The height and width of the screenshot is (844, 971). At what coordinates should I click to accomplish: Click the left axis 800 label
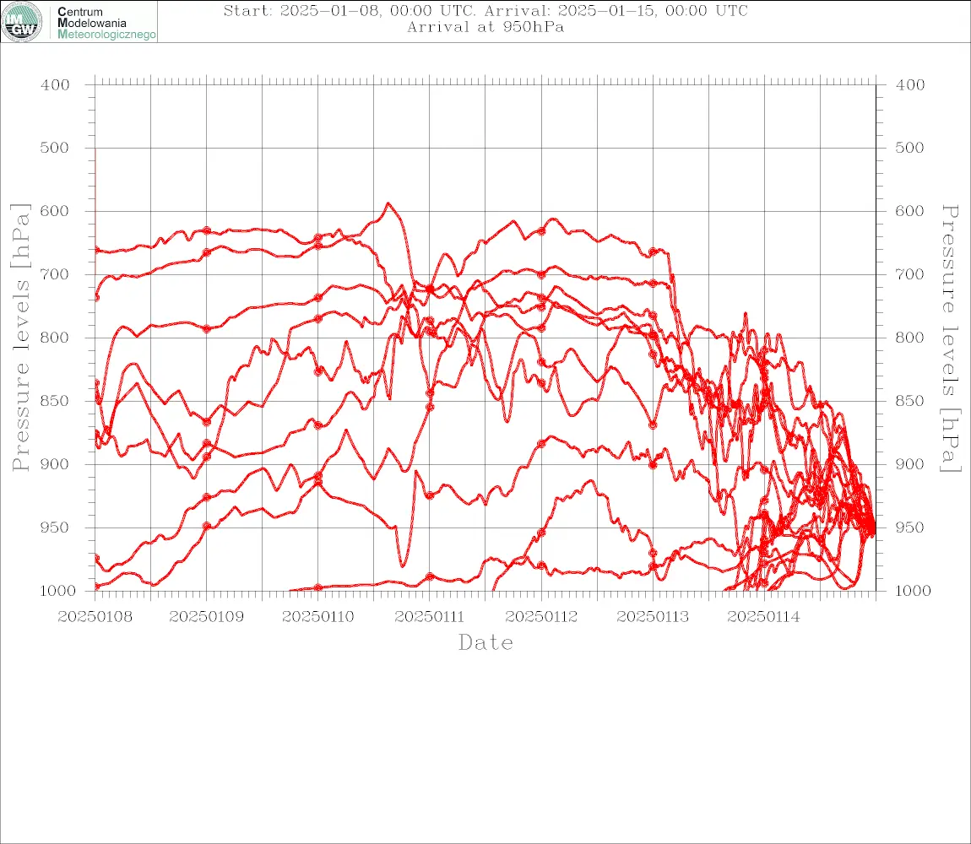(55, 338)
